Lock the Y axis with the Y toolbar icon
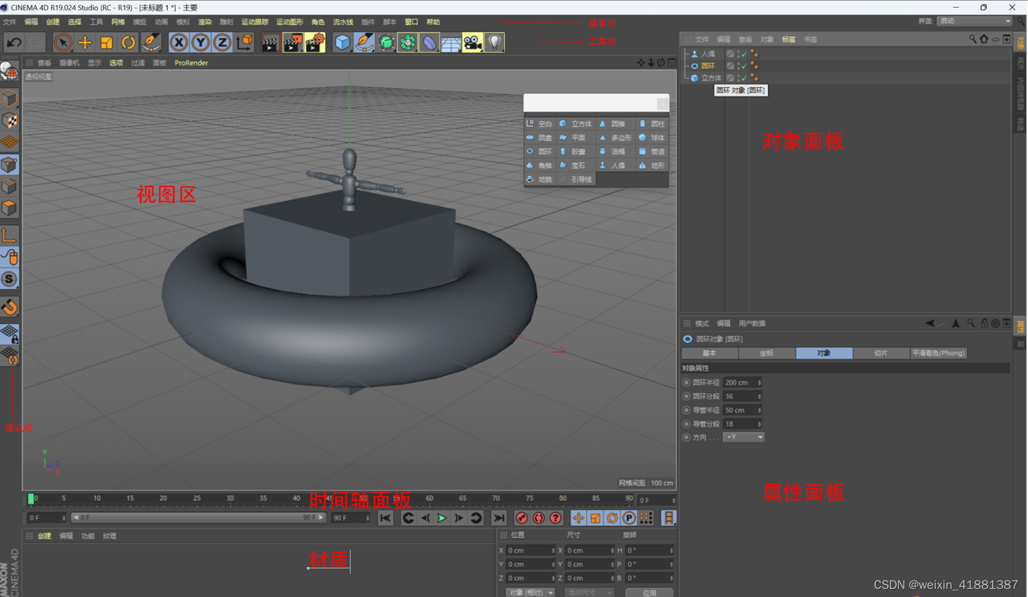 click(200, 42)
